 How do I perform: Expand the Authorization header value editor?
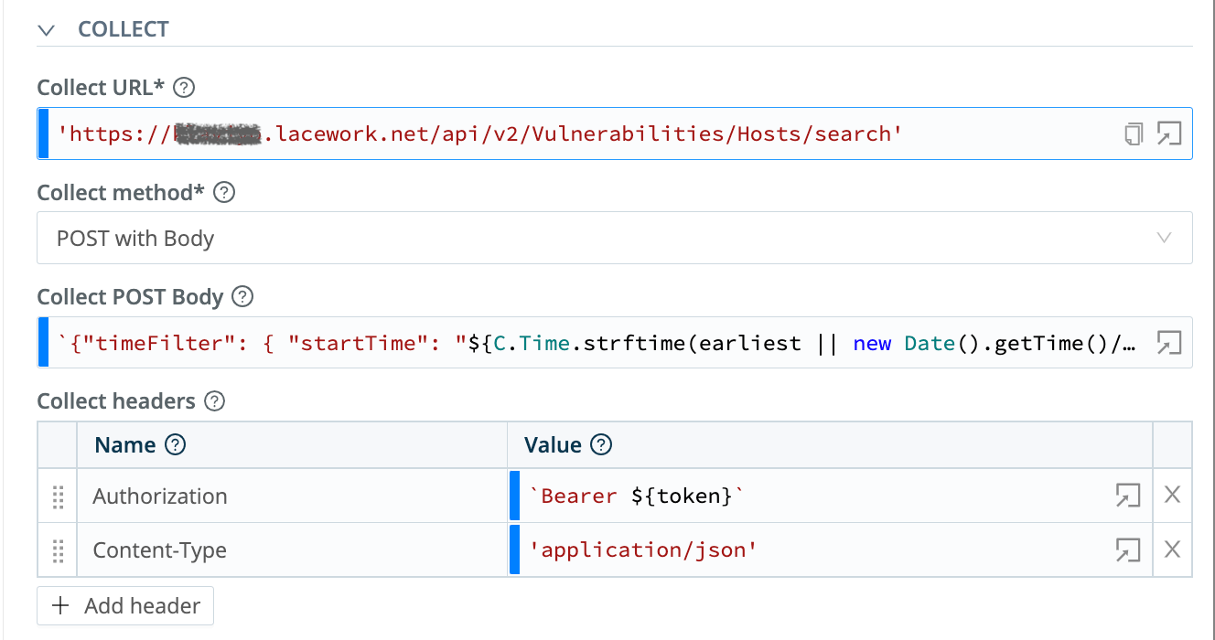pos(1127,495)
